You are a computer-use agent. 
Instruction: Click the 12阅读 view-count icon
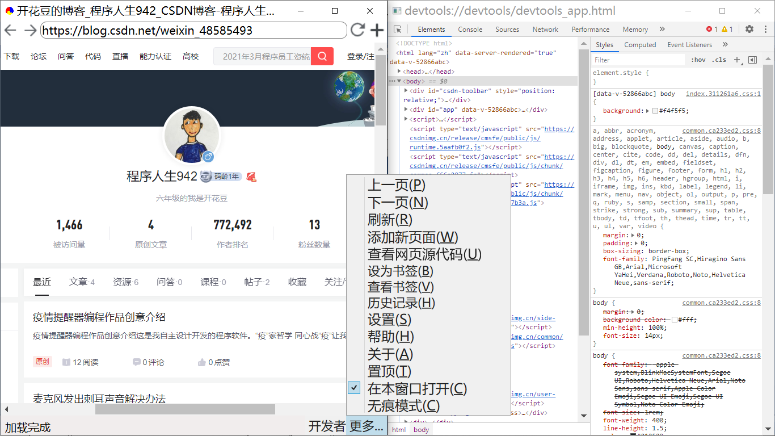(x=66, y=362)
